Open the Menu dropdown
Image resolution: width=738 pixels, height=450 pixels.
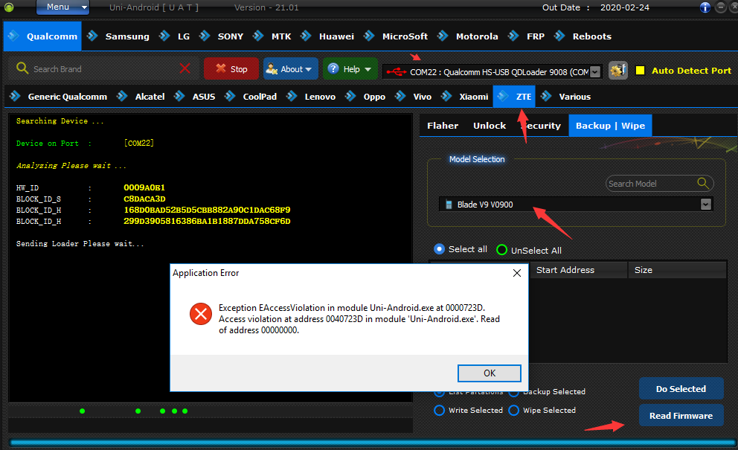[62, 7]
